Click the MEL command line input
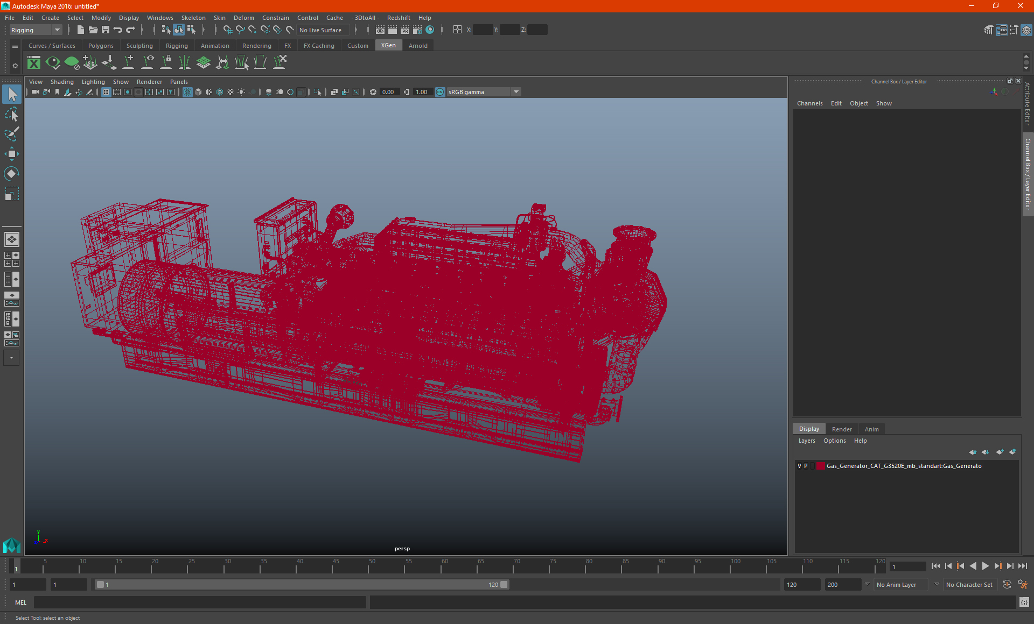Screen dimensions: 1034x624 click(200, 602)
